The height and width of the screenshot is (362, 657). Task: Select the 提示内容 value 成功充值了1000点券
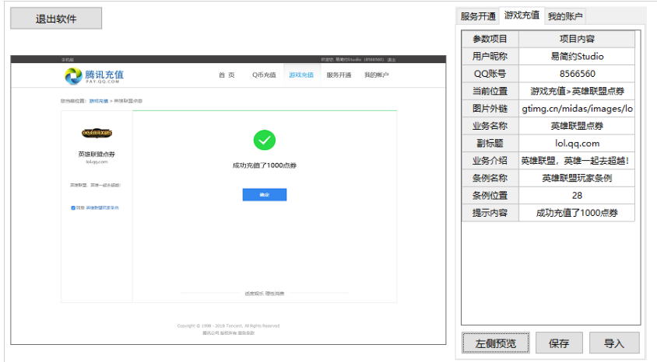coord(577,213)
